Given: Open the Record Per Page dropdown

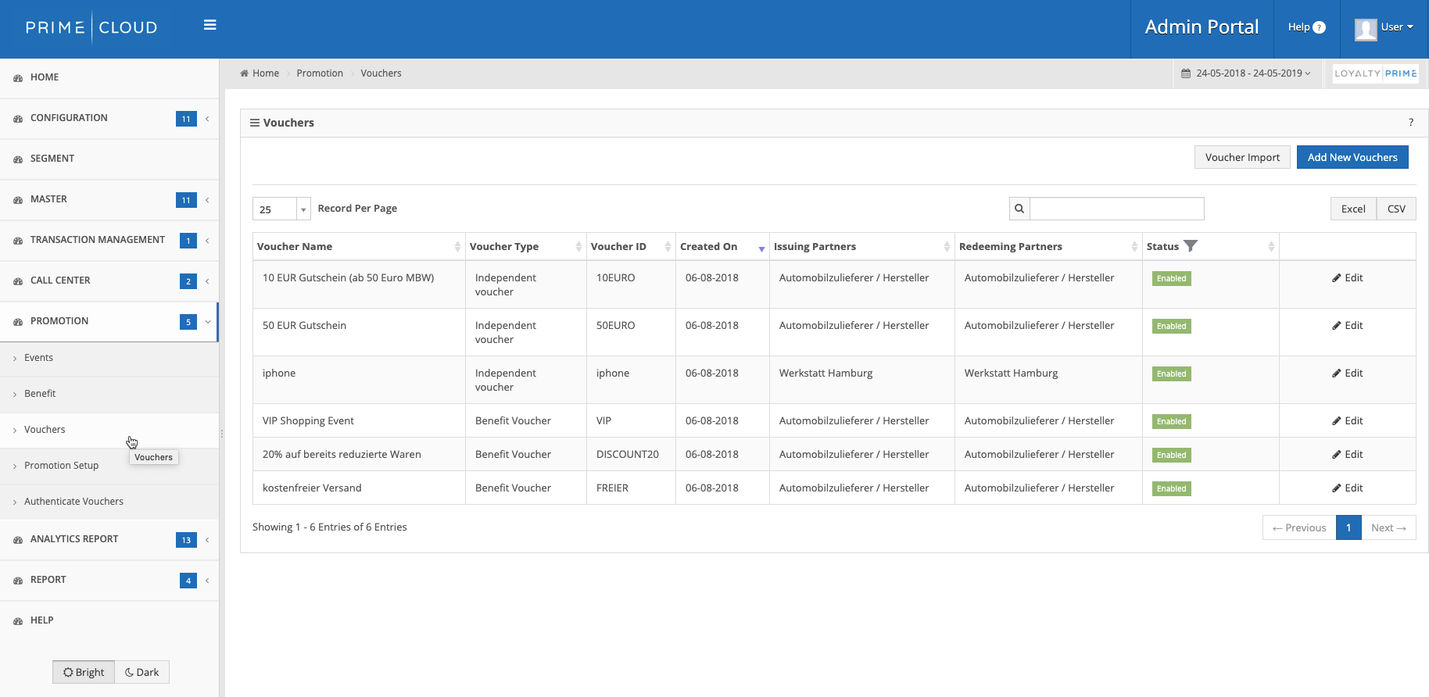Looking at the screenshot, I should (281, 209).
